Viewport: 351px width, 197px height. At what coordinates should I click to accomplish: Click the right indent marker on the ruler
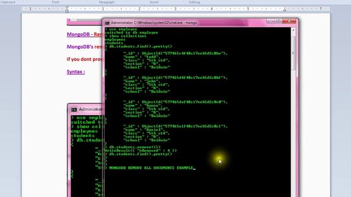tap(285, 10)
